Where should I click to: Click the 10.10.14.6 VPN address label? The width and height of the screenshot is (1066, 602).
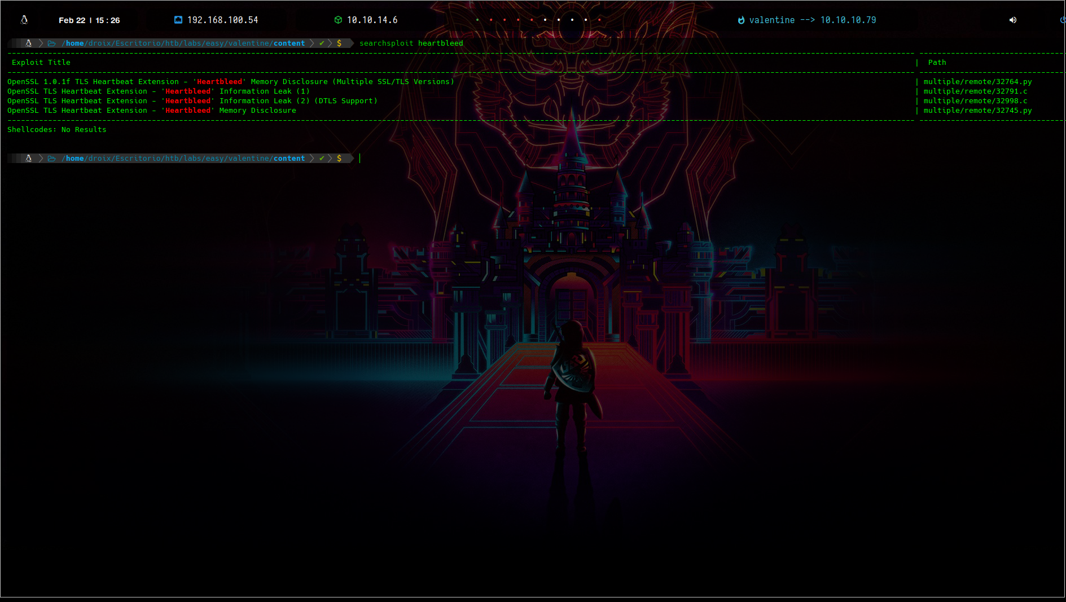(x=372, y=20)
